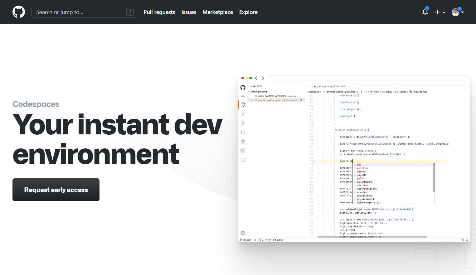
Task: Click the Request early access button
Action: point(56,190)
